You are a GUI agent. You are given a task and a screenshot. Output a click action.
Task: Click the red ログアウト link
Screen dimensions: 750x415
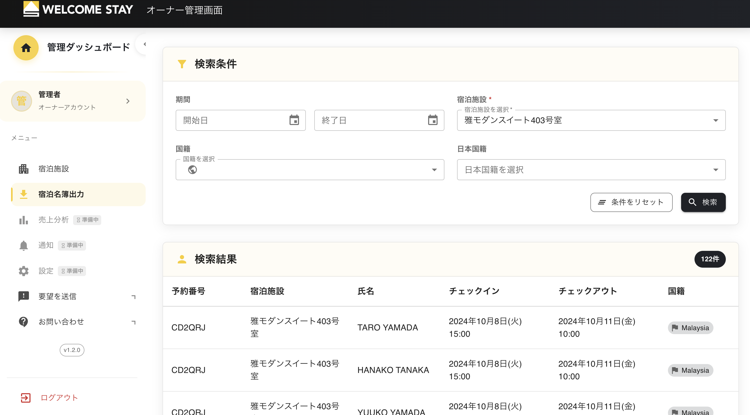59,397
